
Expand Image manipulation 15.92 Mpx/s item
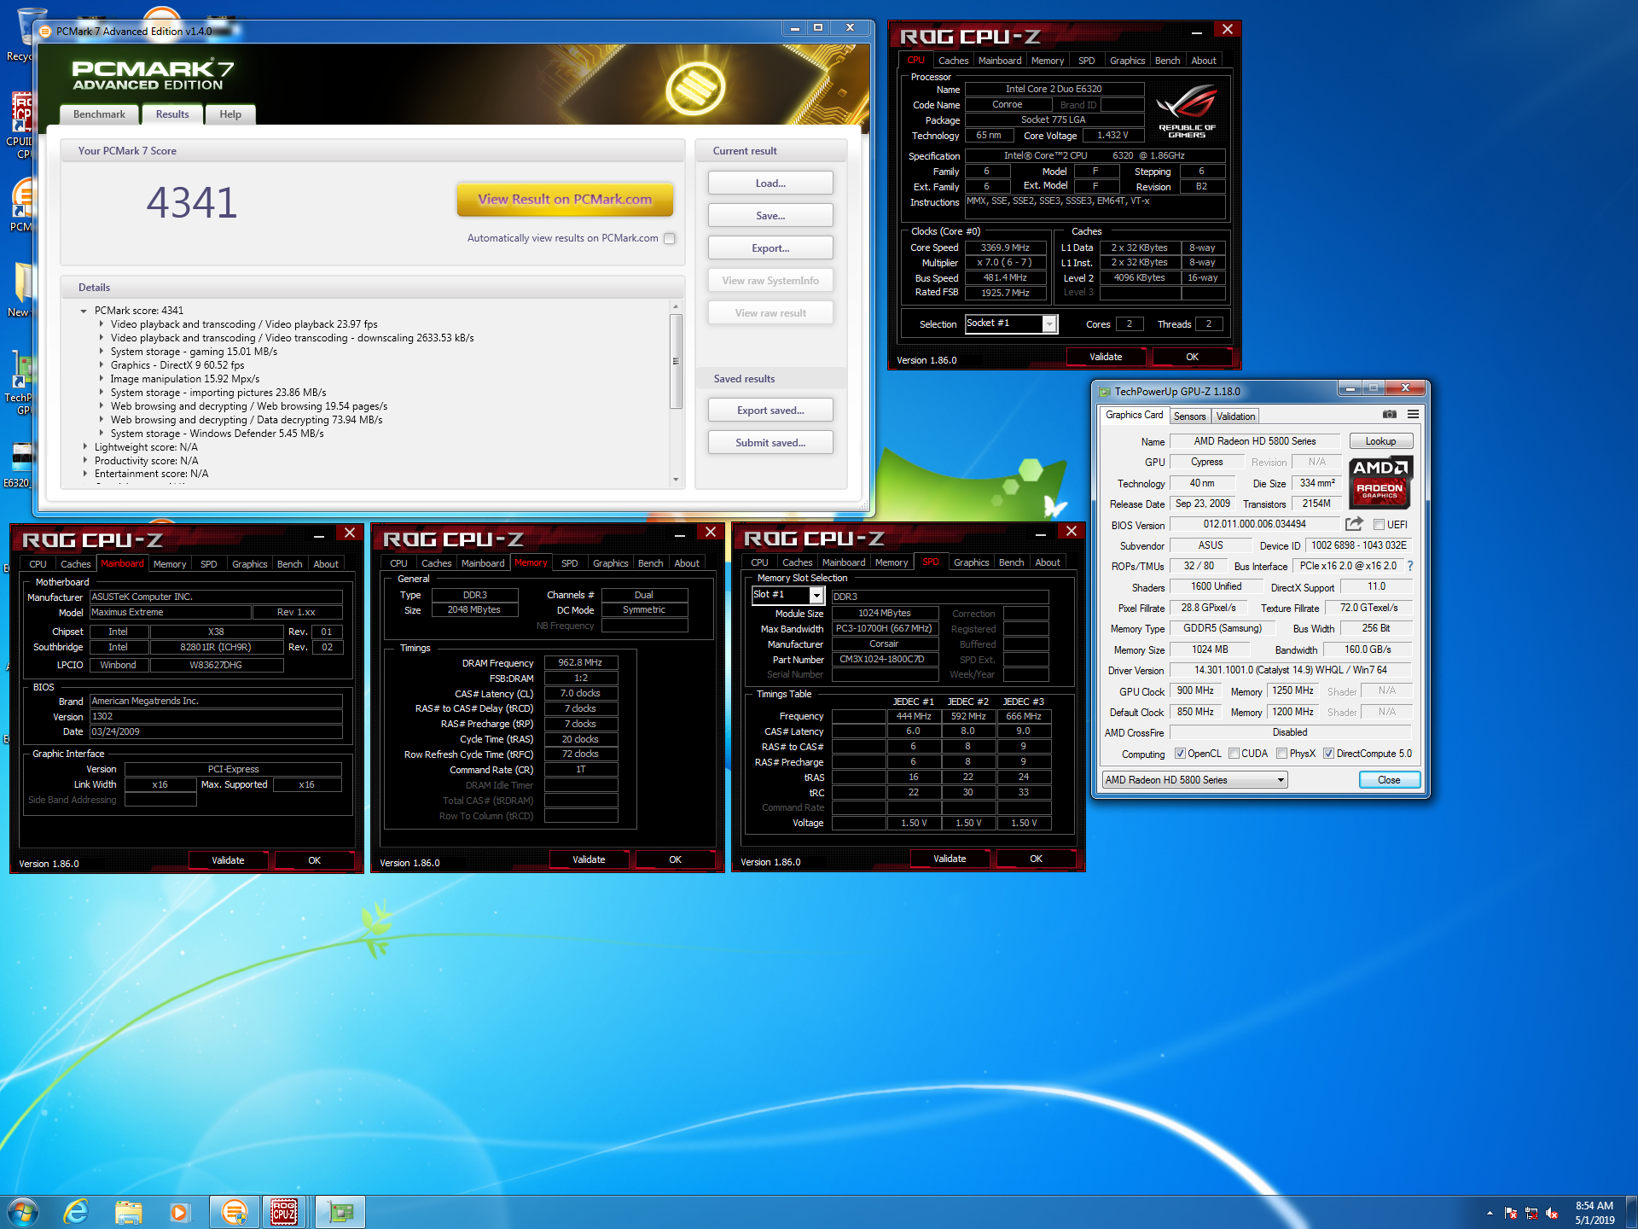[102, 379]
